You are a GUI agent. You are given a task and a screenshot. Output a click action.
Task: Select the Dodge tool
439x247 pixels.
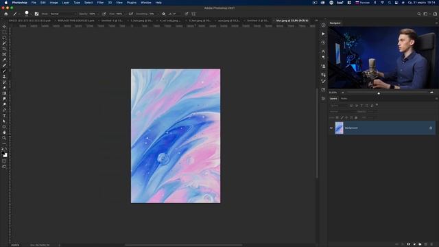[x=4, y=104]
